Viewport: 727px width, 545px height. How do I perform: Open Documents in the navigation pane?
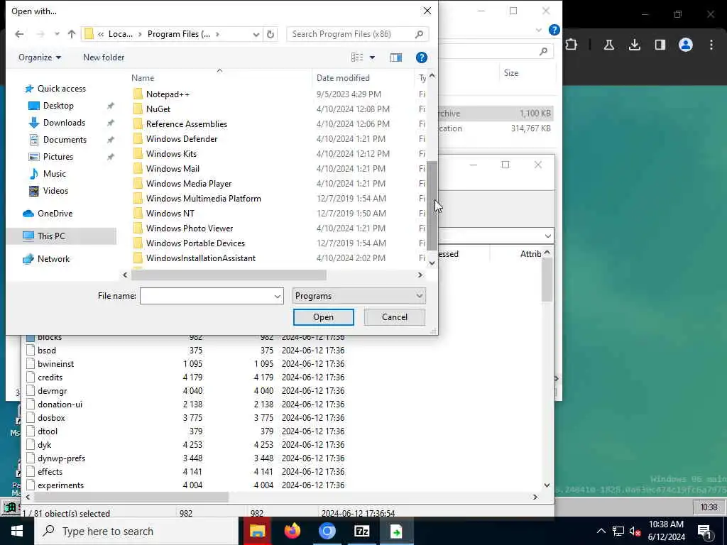click(65, 140)
